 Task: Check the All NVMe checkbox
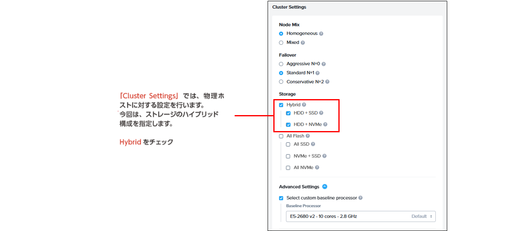pyautogui.click(x=288, y=168)
